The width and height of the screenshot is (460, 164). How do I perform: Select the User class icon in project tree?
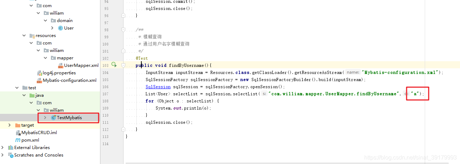60,28
